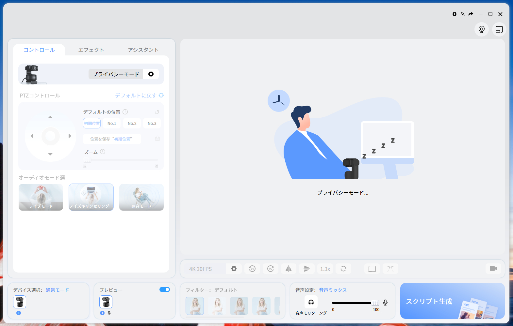Flip the image vertically
513x326 pixels.
click(307, 269)
